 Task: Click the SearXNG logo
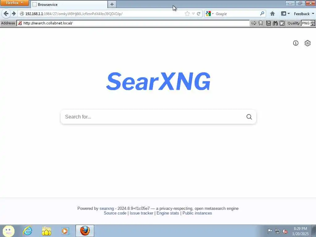click(158, 81)
